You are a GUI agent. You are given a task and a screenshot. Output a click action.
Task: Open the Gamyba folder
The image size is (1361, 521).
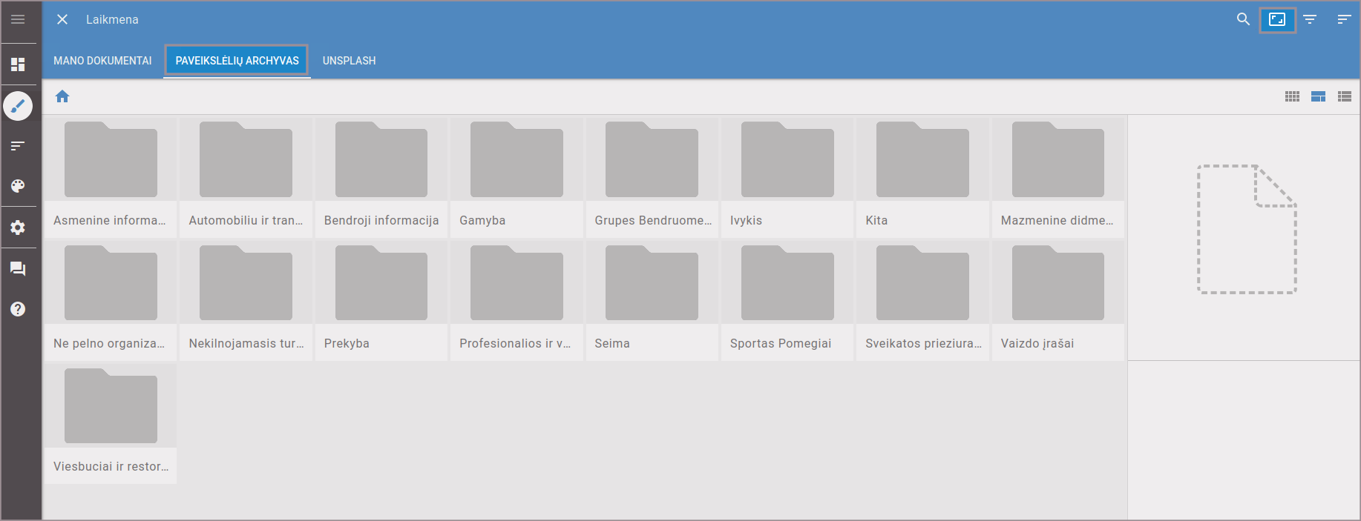click(x=516, y=178)
